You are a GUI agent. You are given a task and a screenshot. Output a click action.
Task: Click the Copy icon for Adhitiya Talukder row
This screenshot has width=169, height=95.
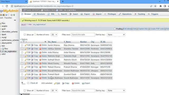(32, 49)
